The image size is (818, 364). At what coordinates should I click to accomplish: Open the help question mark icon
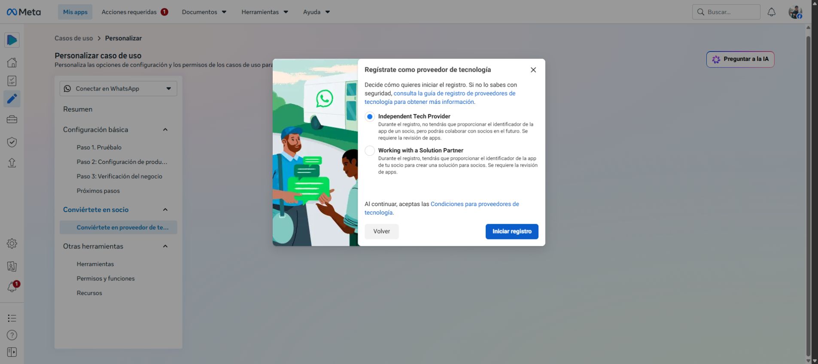pos(12,335)
